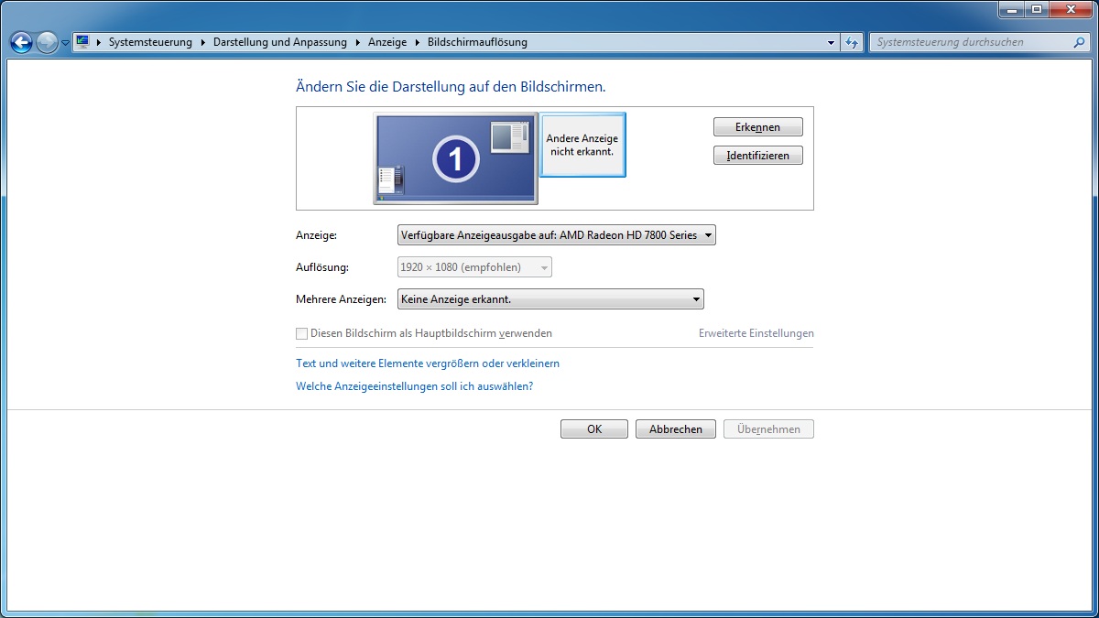The height and width of the screenshot is (618, 1099).
Task: Open Erweiterte Einstellungen link
Action: pos(756,333)
